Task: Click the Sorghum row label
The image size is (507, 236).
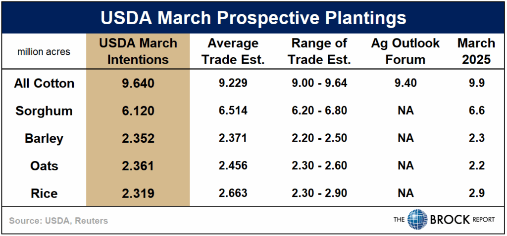Action: 44,110
